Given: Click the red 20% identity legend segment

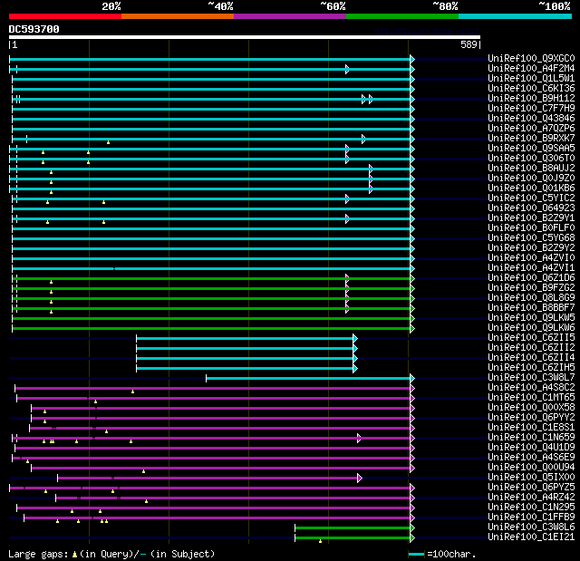Looking at the screenshot, I should click(x=65, y=16).
